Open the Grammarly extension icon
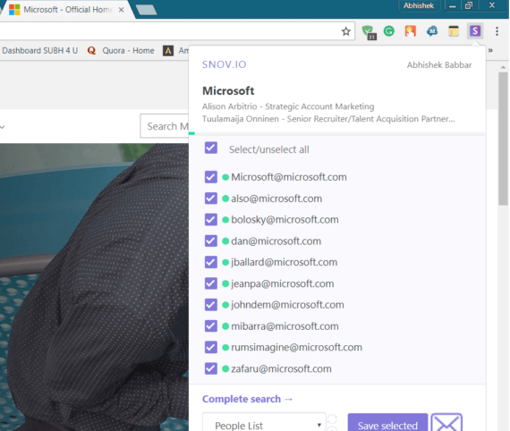This screenshot has height=431, width=510. click(x=389, y=31)
